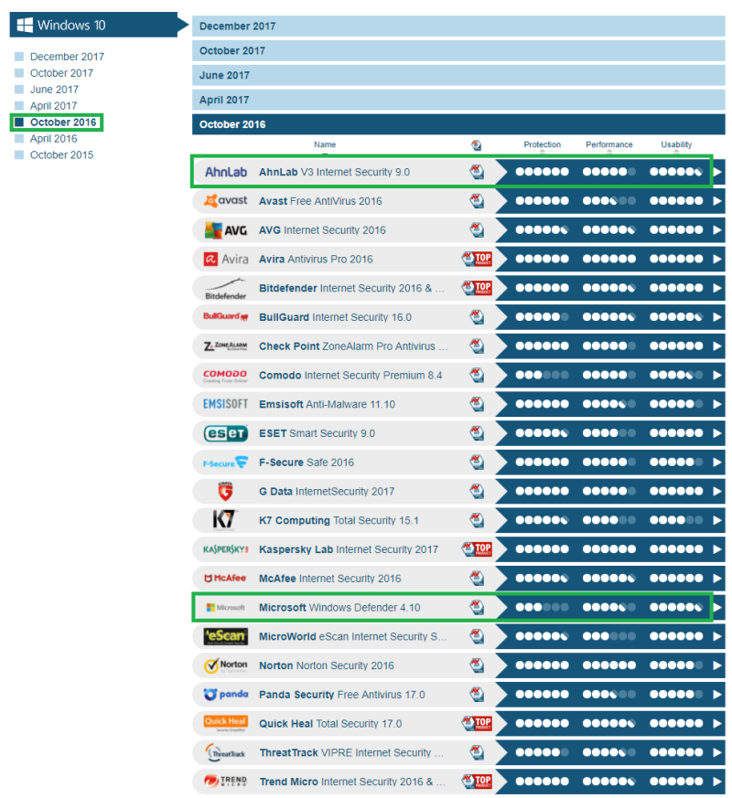Click the Quick Heal logo
Viewport: 732px width, 798px height.
(226, 723)
